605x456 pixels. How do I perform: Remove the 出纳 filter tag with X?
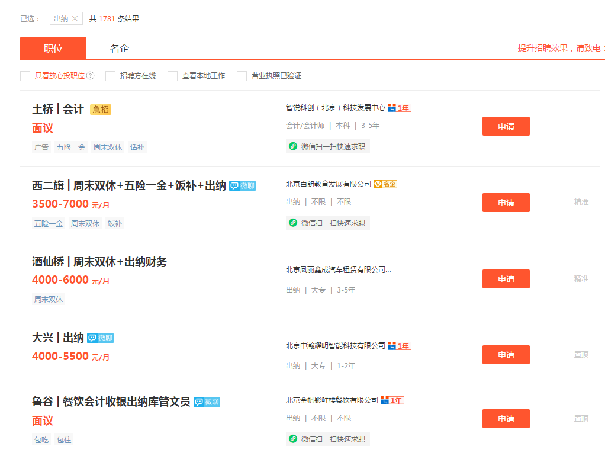(x=75, y=18)
